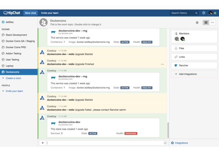
Task: Open the Addon Testing room
Action: [19, 53]
